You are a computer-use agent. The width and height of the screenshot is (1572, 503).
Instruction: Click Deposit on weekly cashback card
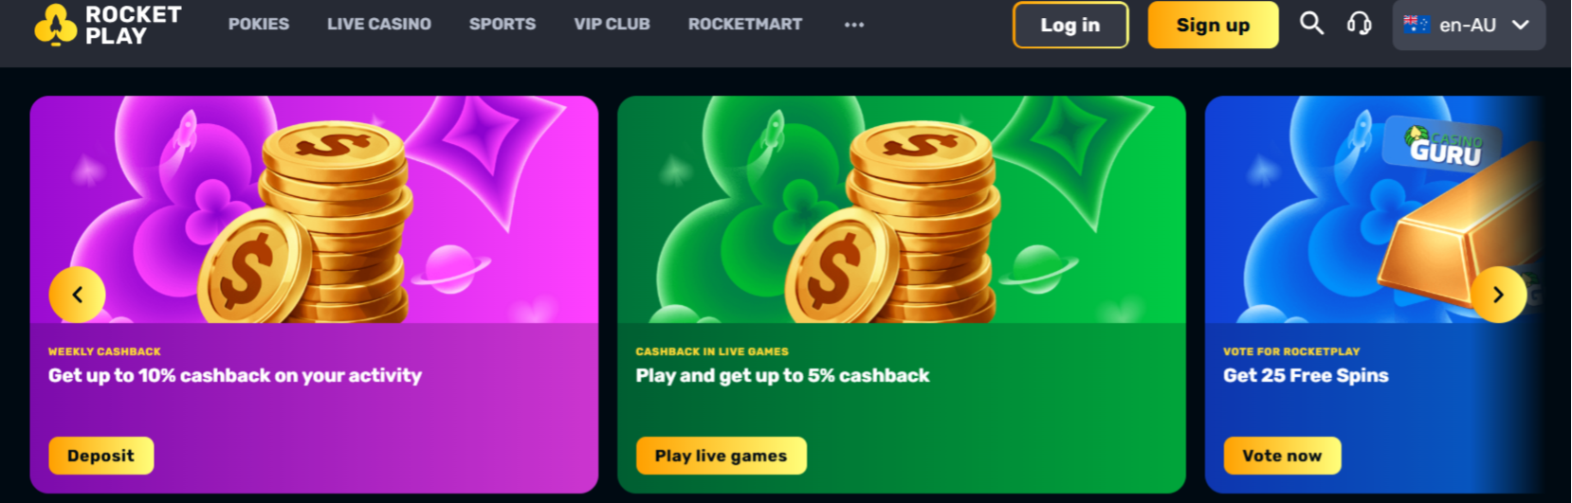[x=101, y=456]
